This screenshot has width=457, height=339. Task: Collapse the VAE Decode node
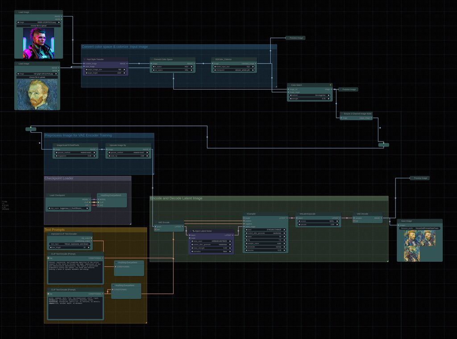(x=355, y=214)
